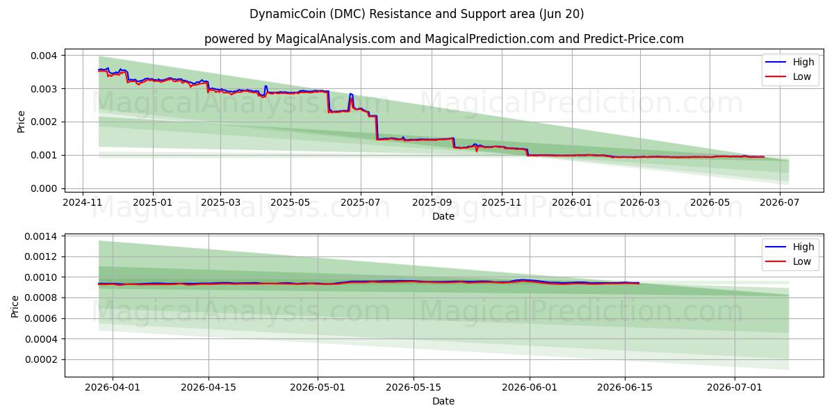This screenshot has width=834, height=417.
Task: Click the 2025-05 tick label
Action: pyautogui.click(x=290, y=202)
